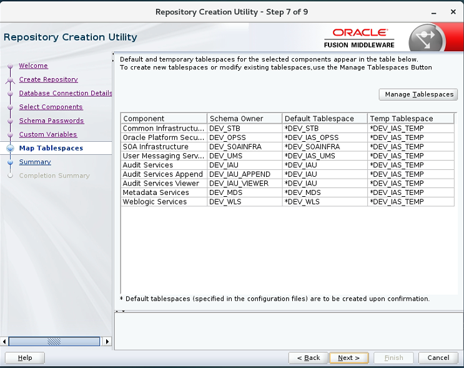Sort by the Component column header
The image size is (464, 368).
pyautogui.click(x=164, y=119)
